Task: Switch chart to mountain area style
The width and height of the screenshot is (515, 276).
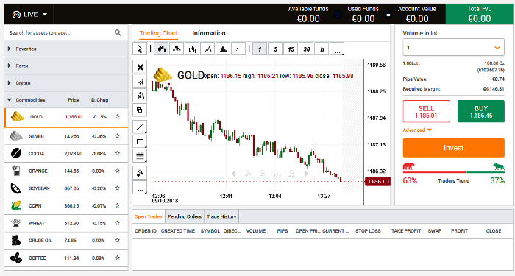Action: coord(224,49)
